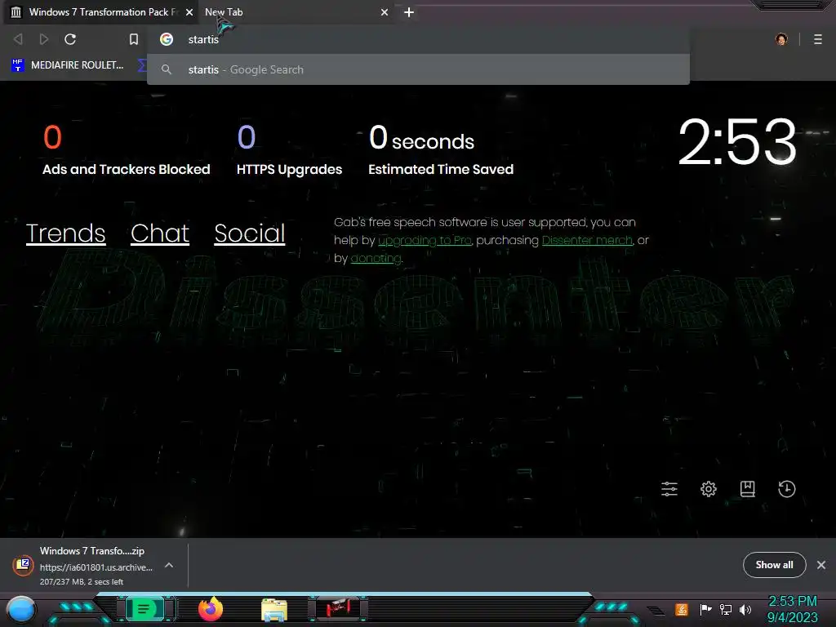Open the red-and-black taskbar application
Image resolution: width=836 pixels, height=627 pixels.
(339, 609)
